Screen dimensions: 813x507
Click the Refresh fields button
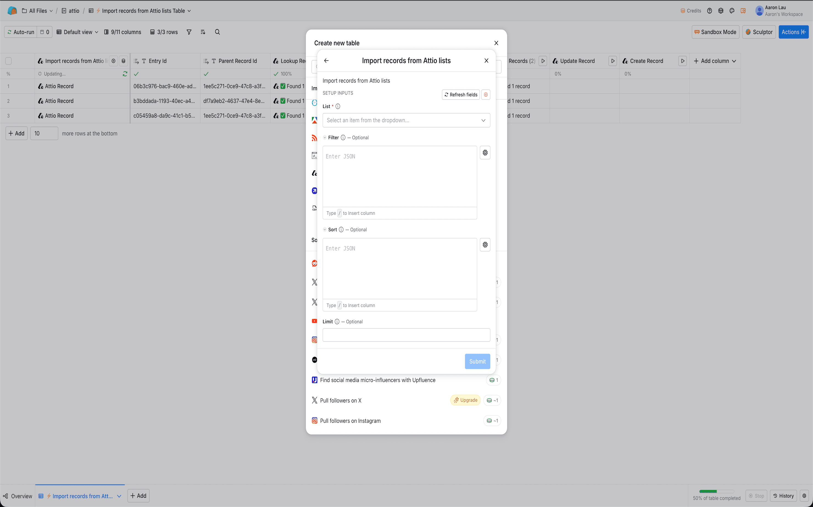461,95
